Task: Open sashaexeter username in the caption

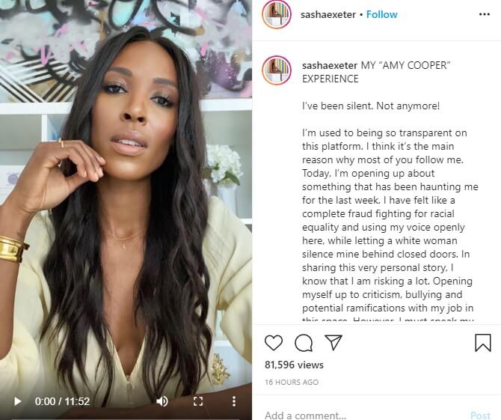Action: 330,66
